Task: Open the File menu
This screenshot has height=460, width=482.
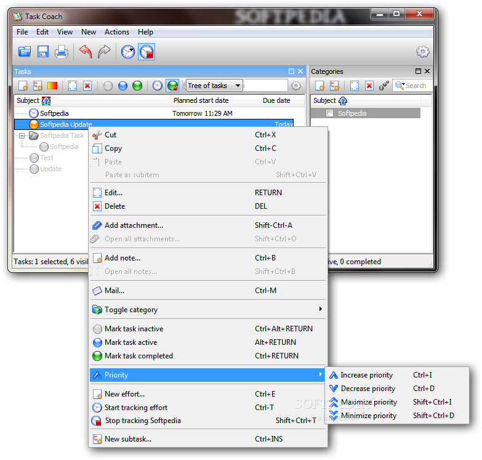Action: click(x=22, y=32)
